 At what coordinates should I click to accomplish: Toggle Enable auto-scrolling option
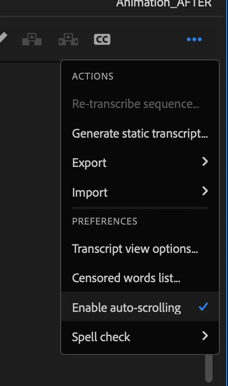point(140,306)
